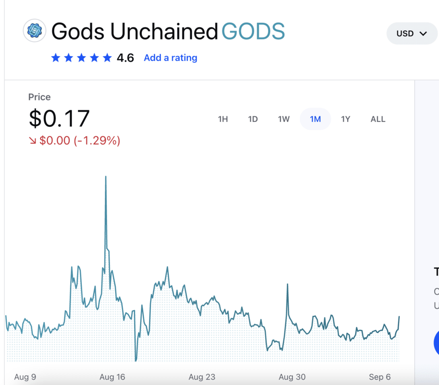Select the 1D time range

[x=253, y=119]
